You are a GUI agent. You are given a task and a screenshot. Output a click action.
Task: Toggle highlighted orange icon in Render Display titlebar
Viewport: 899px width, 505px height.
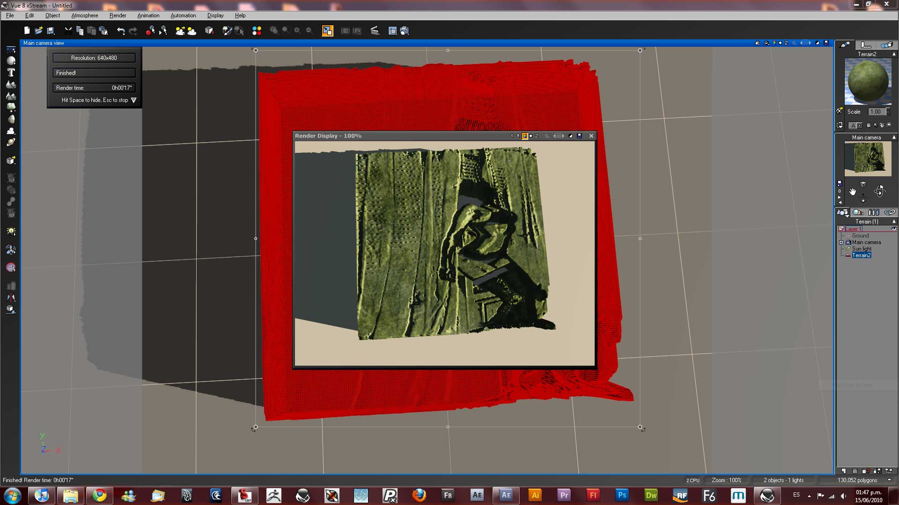click(x=525, y=136)
